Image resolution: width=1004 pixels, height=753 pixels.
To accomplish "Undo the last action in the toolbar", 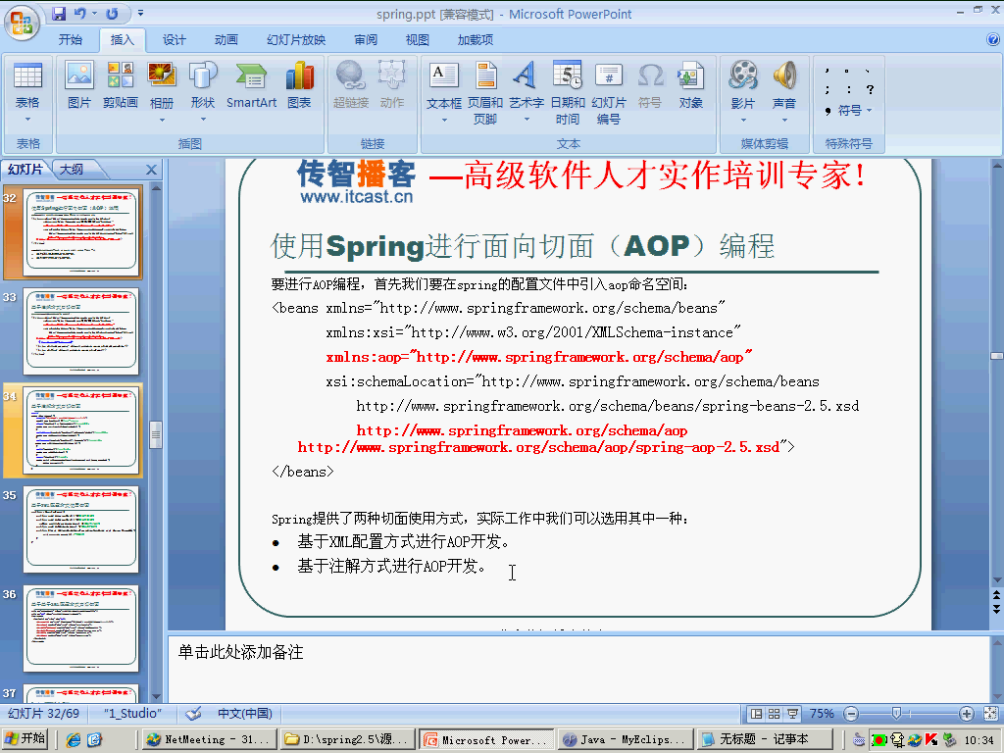I will [x=80, y=13].
